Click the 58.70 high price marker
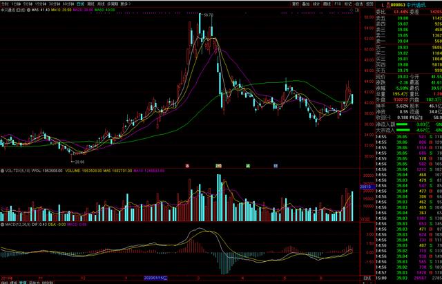This screenshot has width=442, height=284. tap(209, 15)
